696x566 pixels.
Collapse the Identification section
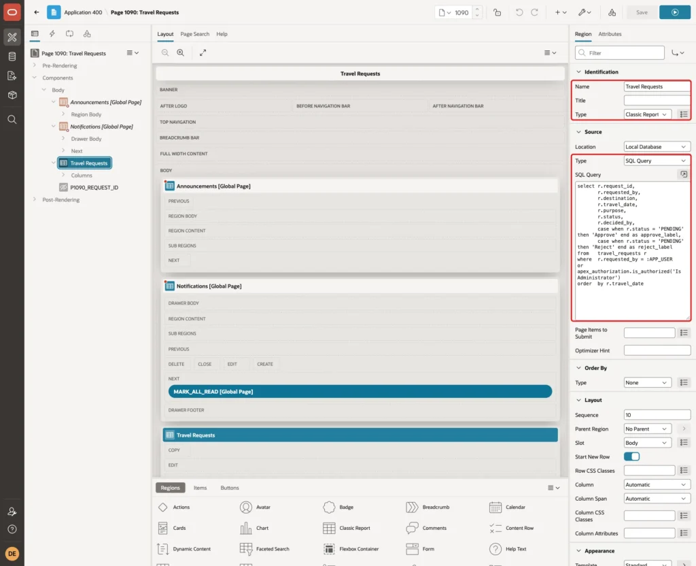[x=578, y=71]
